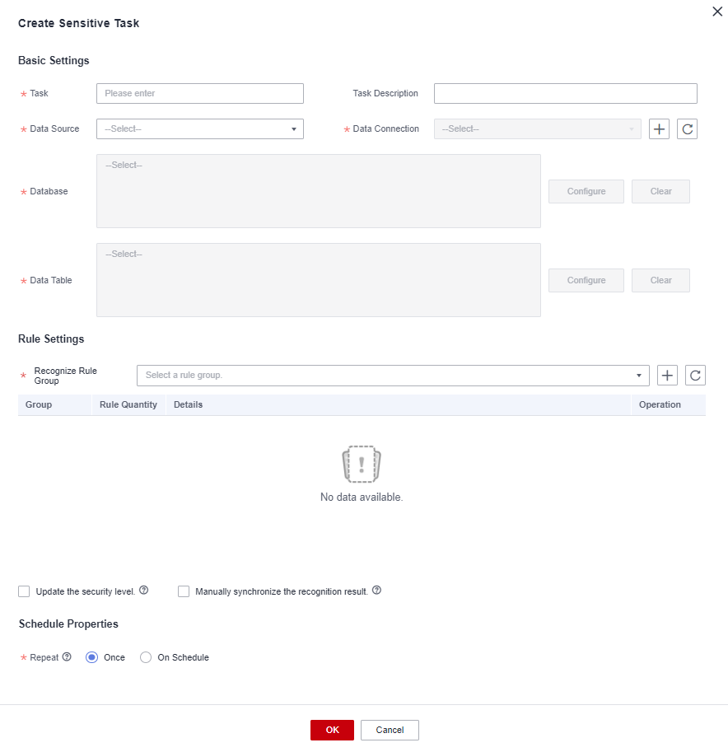Open the Data Connection dropdown
This screenshot has height=752, width=728.
538,129
